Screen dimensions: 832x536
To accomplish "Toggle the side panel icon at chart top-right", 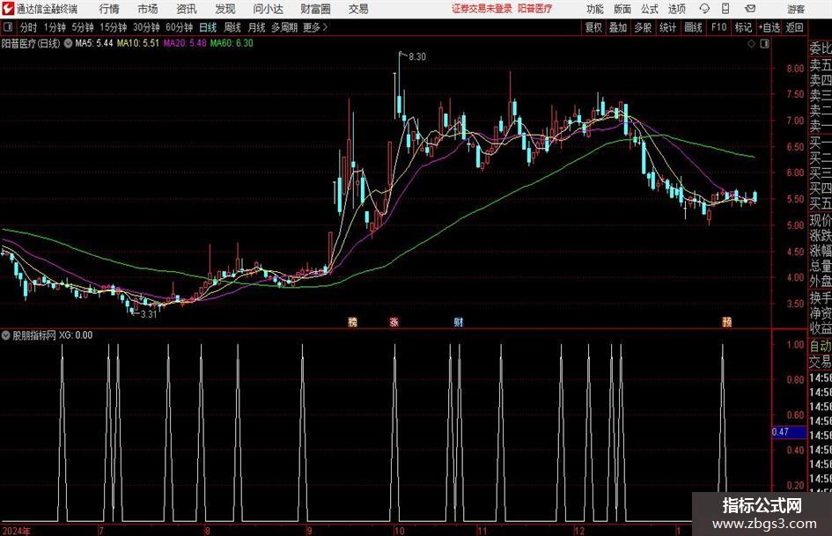I will [764, 44].
